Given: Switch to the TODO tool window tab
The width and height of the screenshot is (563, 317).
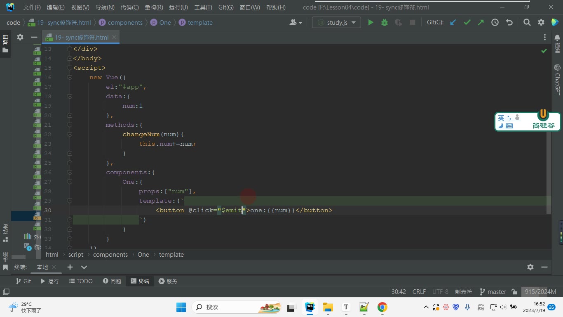Looking at the screenshot, I should click(x=81, y=281).
